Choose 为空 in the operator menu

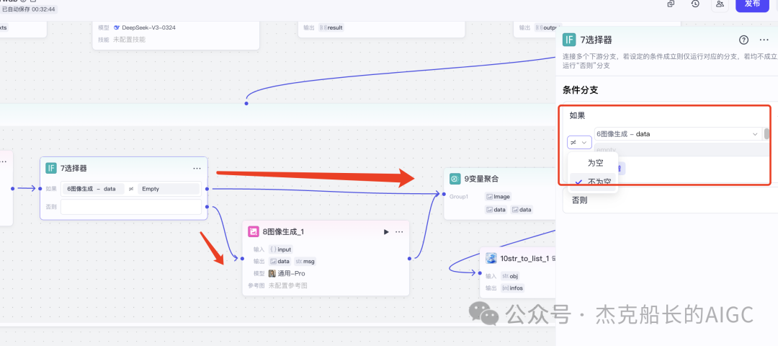coord(596,163)
